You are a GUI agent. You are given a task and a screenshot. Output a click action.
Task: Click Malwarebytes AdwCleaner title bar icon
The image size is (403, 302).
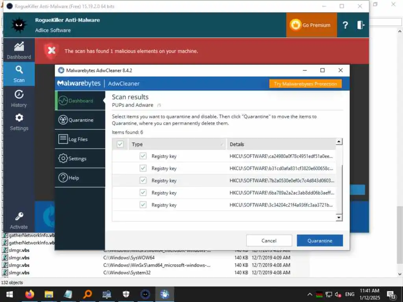[x=61, y=70]
